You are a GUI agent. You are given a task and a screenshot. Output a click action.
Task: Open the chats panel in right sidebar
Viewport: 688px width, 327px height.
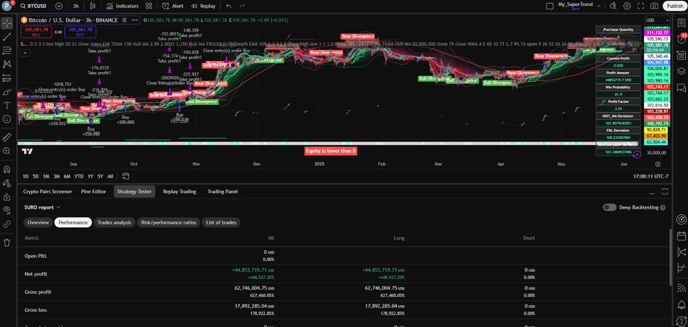click(x=681, y=88)
